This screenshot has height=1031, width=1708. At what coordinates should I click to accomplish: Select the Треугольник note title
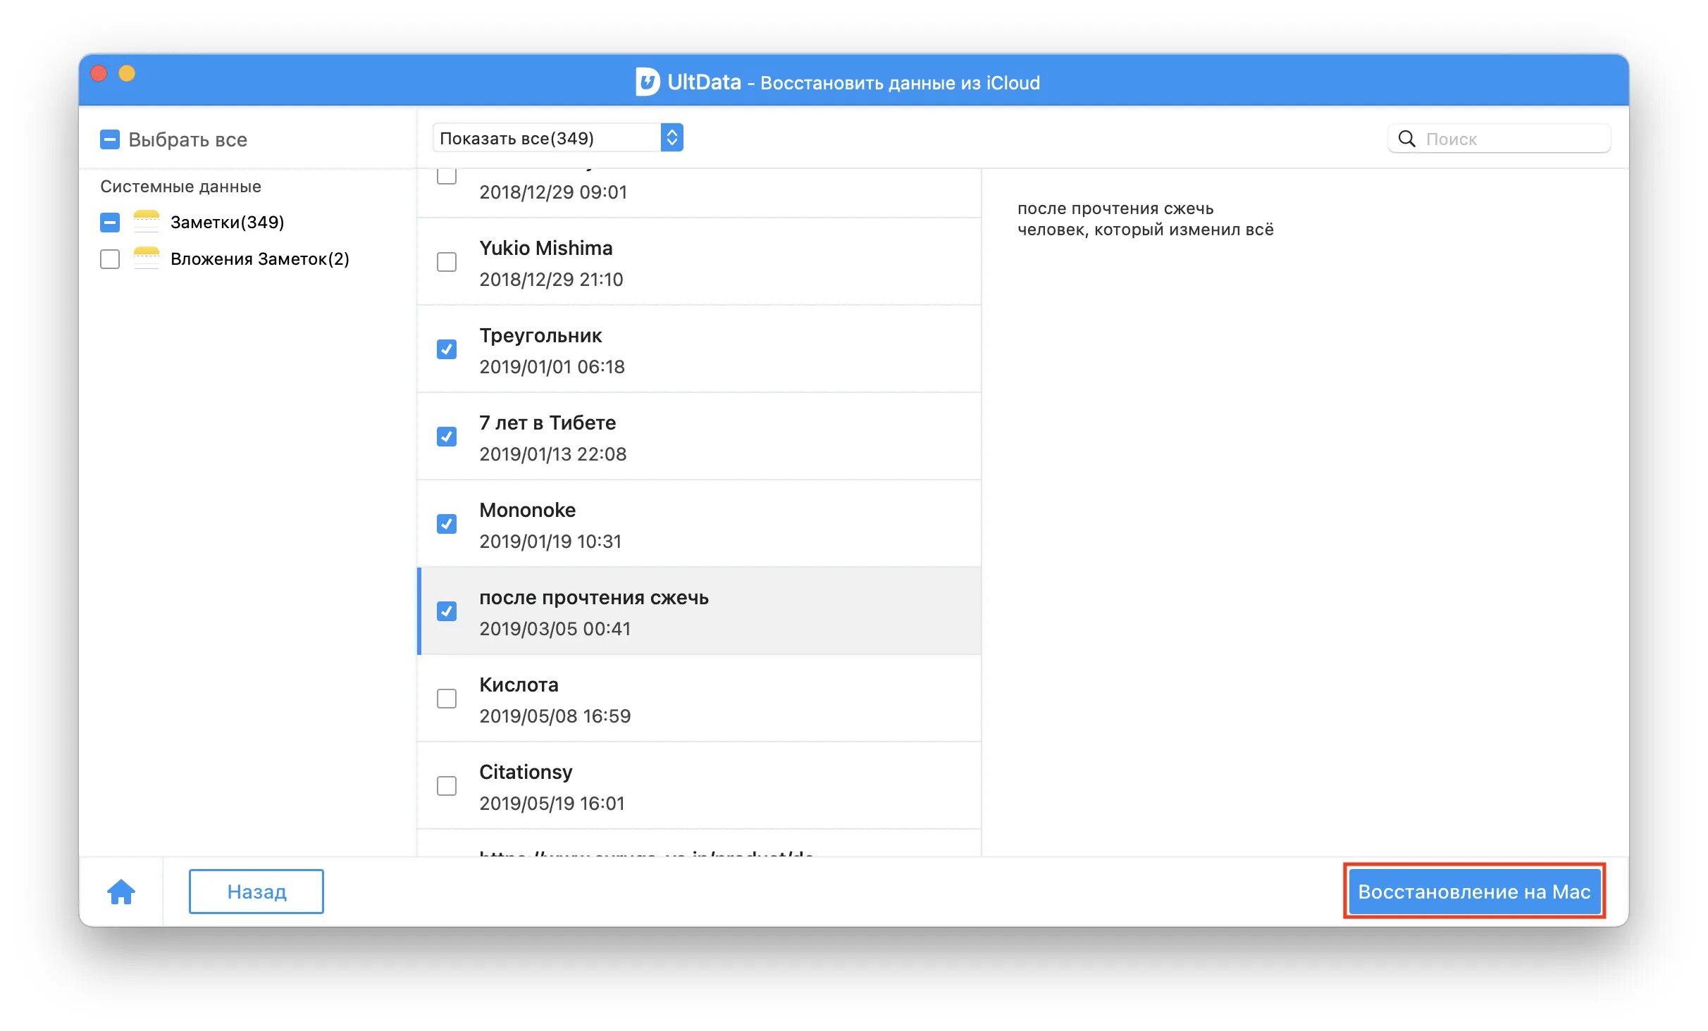coord(540,336)
